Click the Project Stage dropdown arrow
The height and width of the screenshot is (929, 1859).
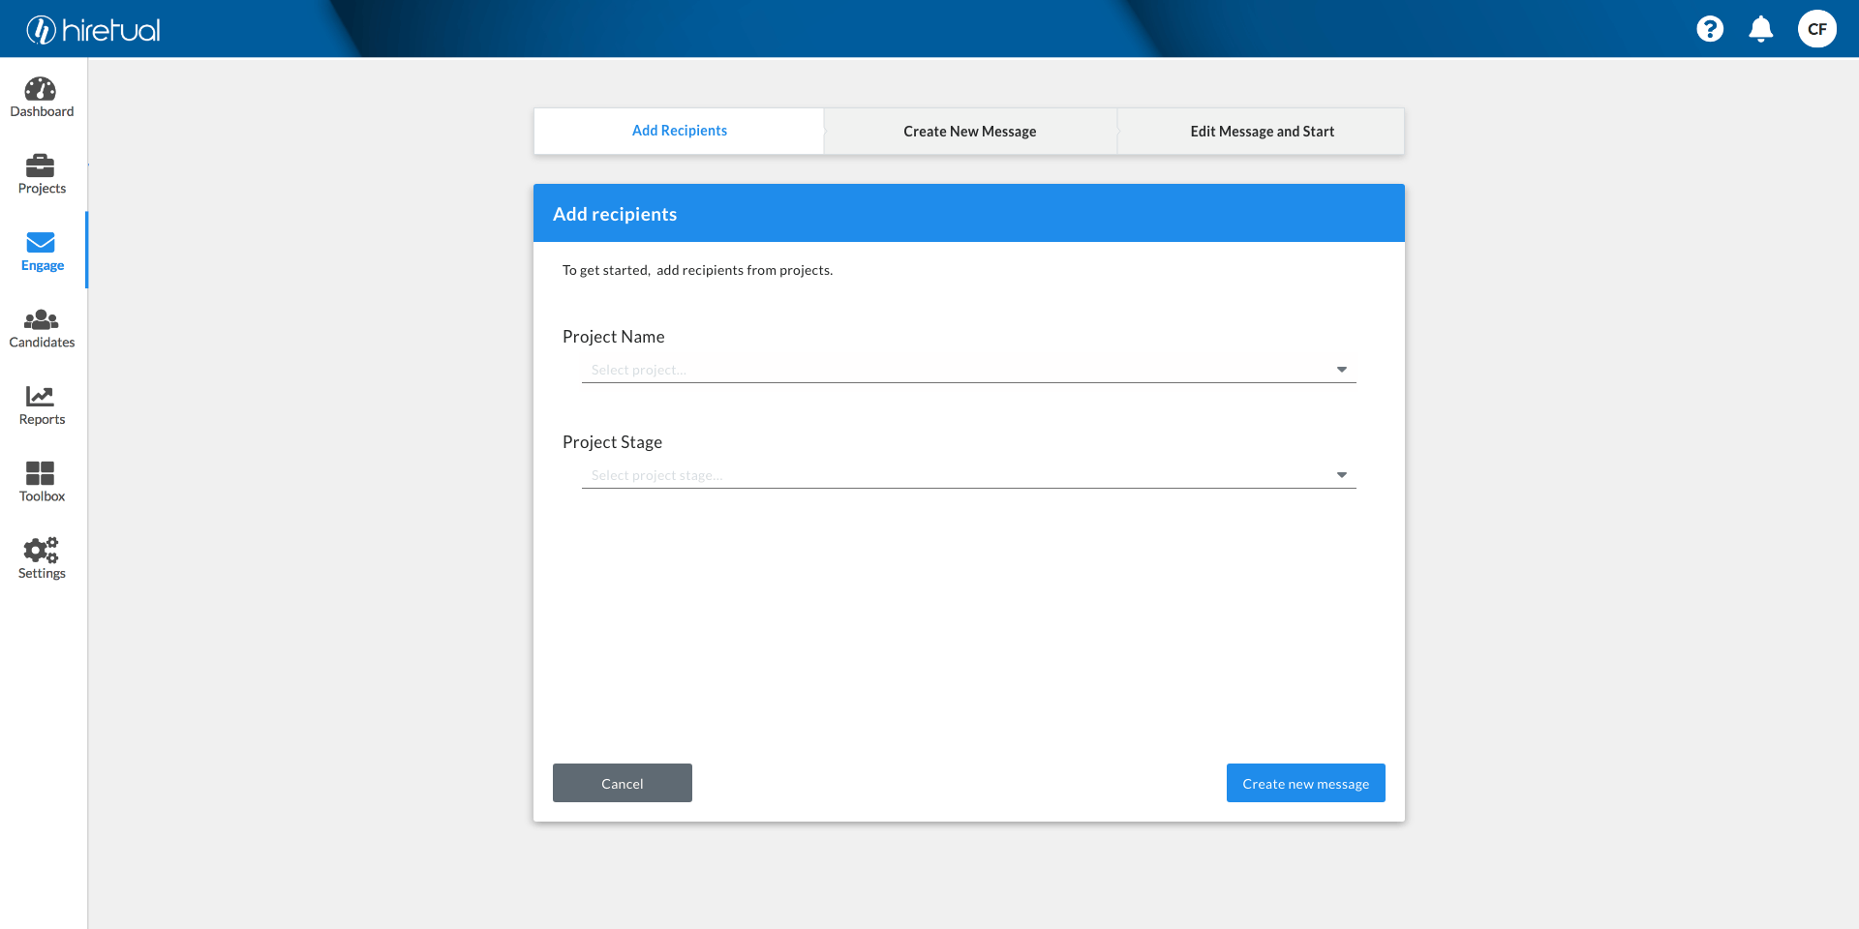[x=1342, y=475]
